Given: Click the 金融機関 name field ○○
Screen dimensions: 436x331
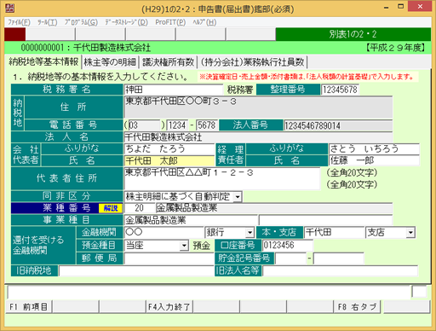Looking at the screenshot, I should click(x=164, y=233).
